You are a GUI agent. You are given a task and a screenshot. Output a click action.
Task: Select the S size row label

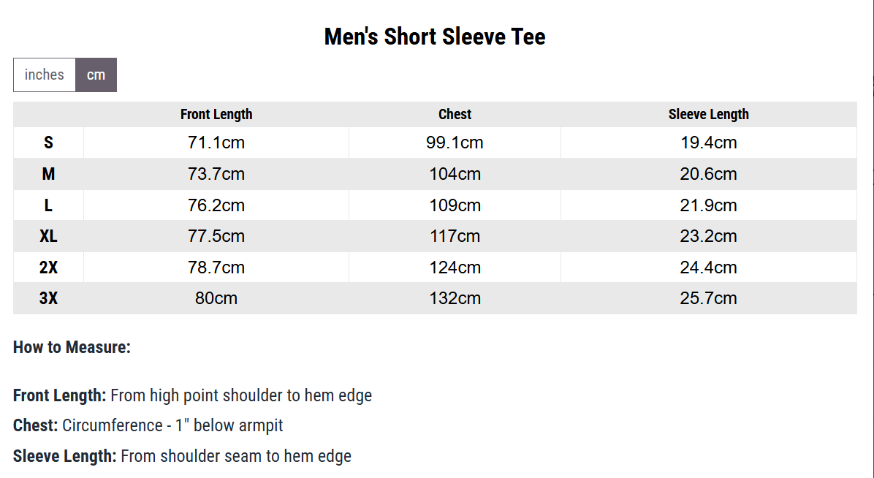click(48, 143)
